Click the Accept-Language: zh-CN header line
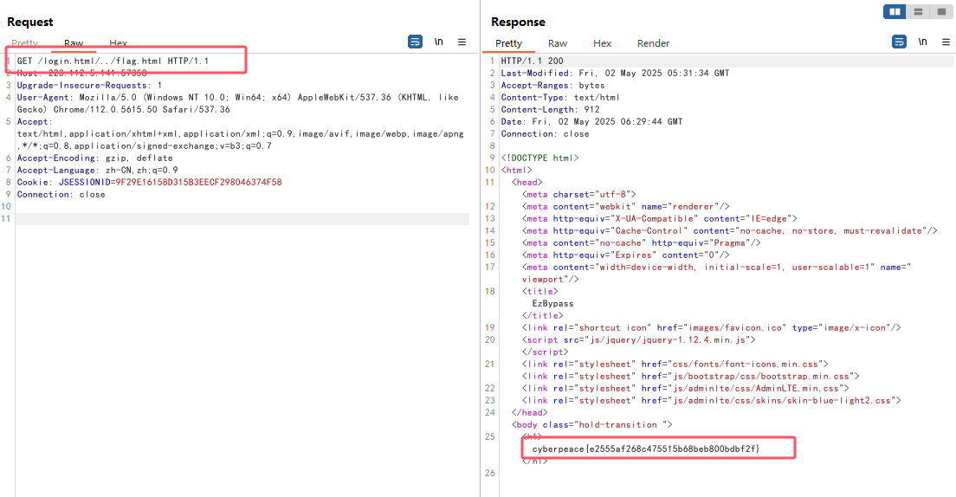Screen dimensions: 956x497 click(98, 170)
